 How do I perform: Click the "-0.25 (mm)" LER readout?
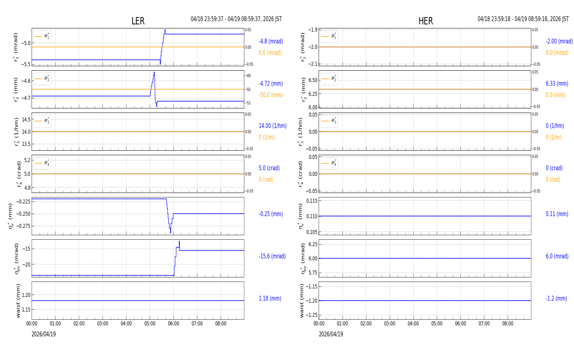pos(271,214)
